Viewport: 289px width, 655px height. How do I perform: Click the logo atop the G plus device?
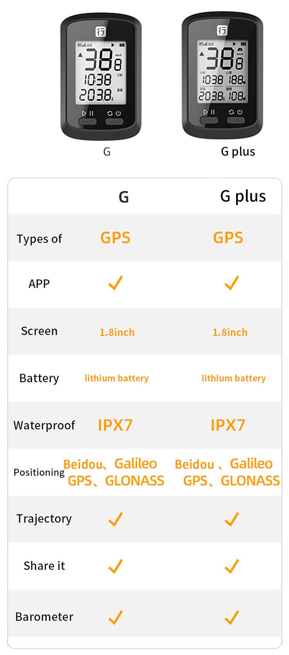222,30
